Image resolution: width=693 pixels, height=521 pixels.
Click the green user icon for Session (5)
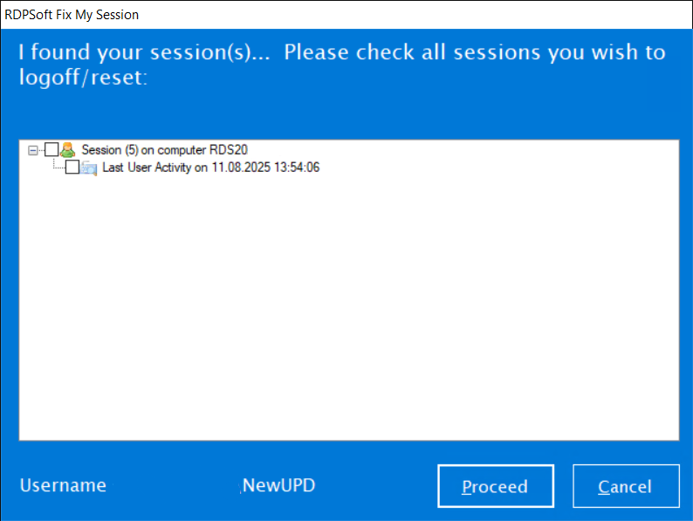click(67, 150)
